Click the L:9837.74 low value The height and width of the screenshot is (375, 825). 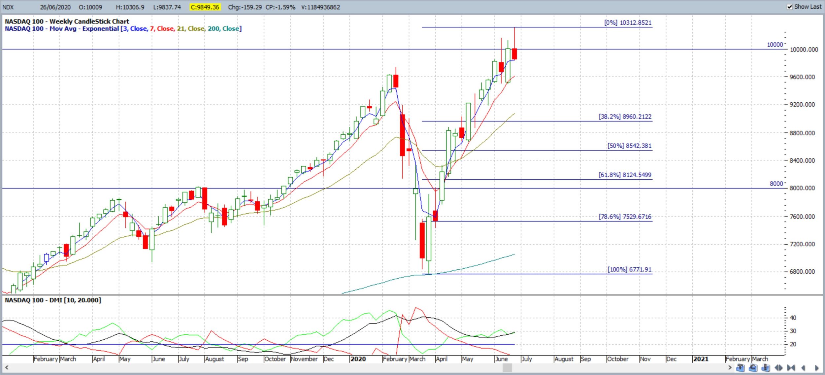[167, 7]
